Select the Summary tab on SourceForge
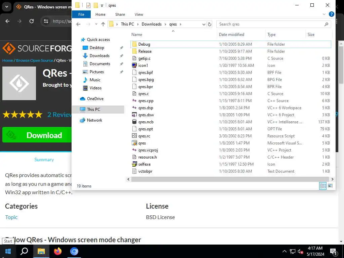Viewport: 344px width, 258px height. pos(44,160)
